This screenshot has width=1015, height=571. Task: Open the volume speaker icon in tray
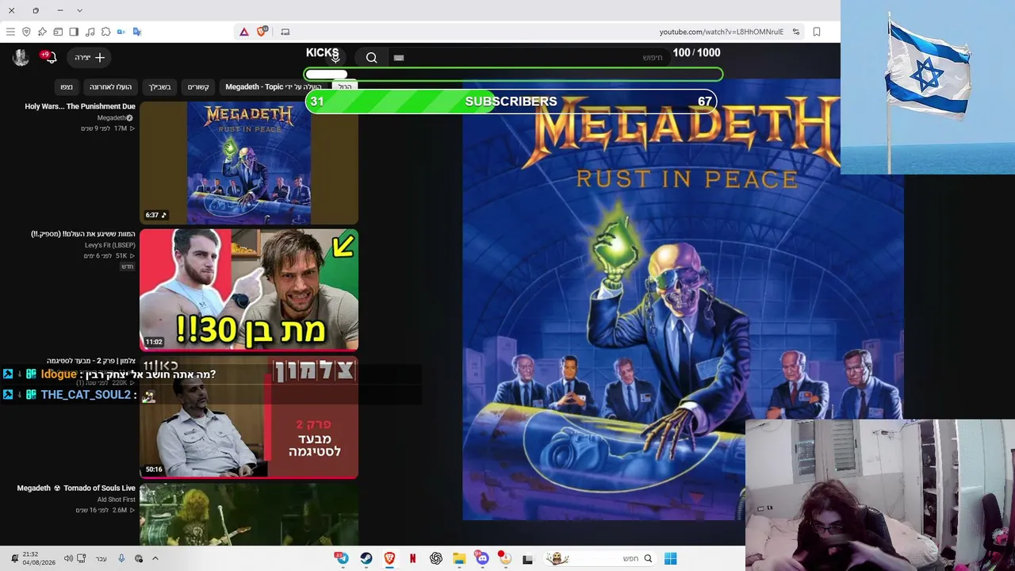68,558
